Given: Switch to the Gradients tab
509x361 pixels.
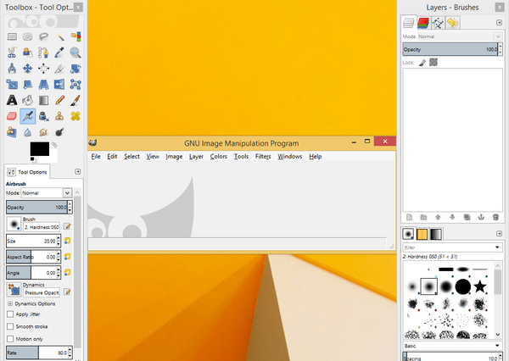Looking at the screenshot, I should (436, 234).
